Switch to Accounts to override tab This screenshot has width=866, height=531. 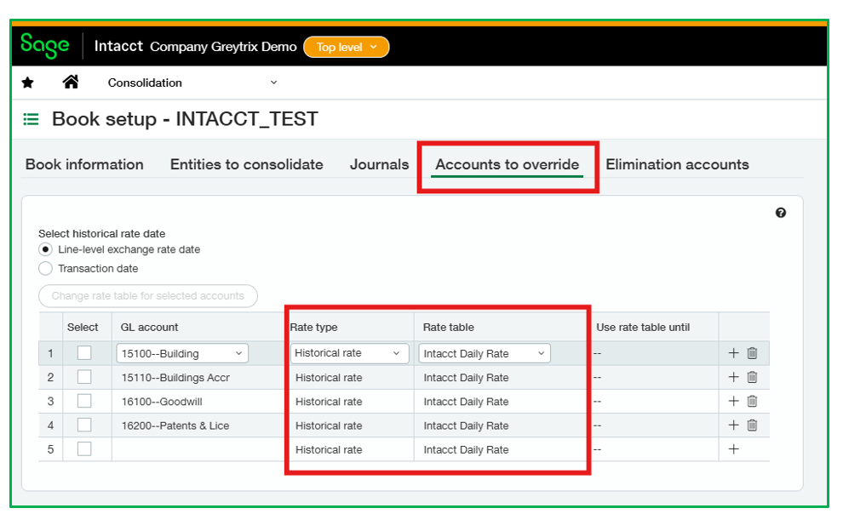tap(507, 164)
